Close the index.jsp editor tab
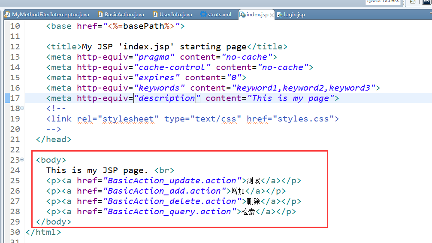 click(272, 15)
